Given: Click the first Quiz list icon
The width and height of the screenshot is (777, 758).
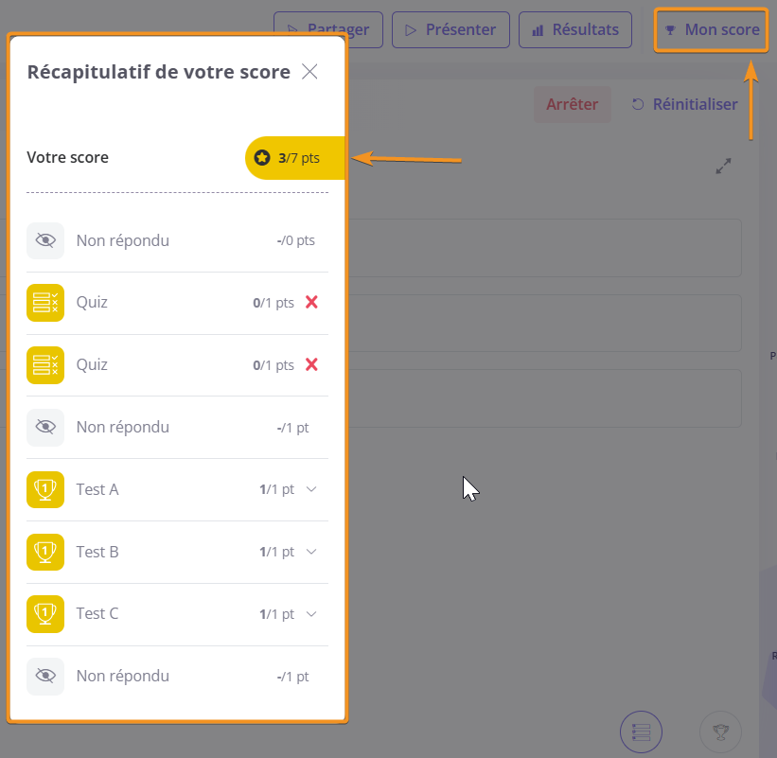Looking at the screenshot, I should tap(45, 303).
